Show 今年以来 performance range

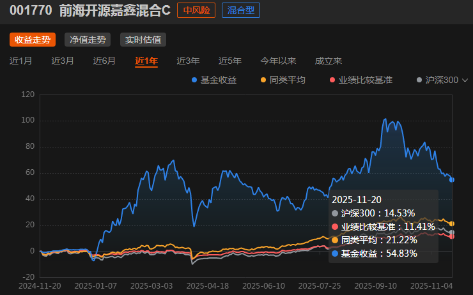278,61
